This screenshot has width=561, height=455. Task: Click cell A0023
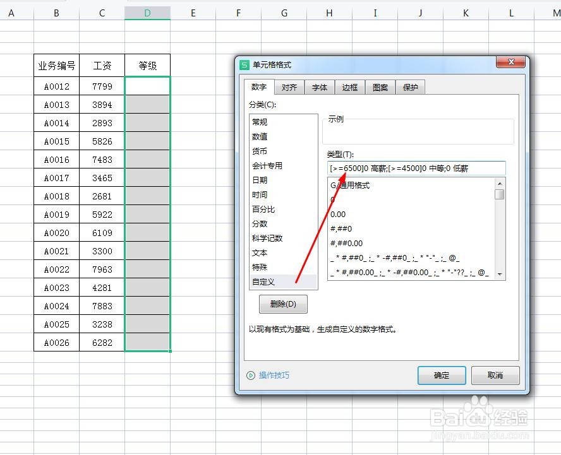tap(56, 288)
